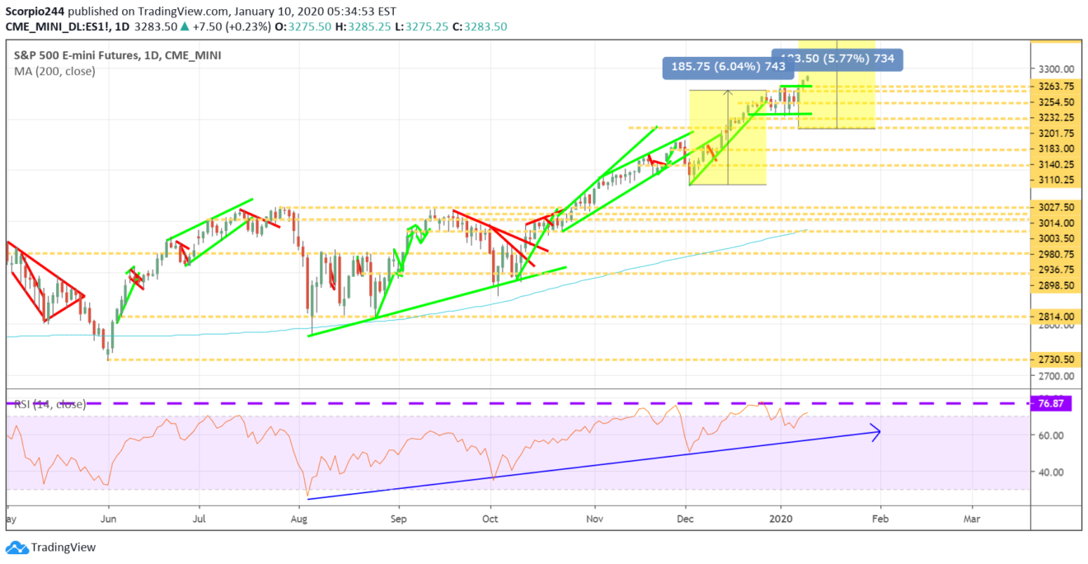Click the 2814.00 price level label

[x=1055, y=317]
